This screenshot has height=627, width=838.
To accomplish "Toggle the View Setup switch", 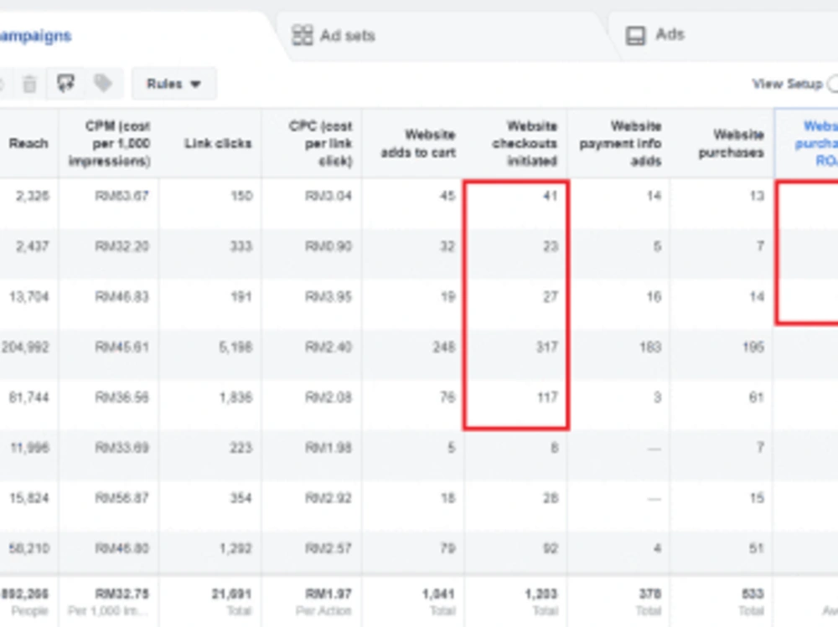I will point(832,84).
